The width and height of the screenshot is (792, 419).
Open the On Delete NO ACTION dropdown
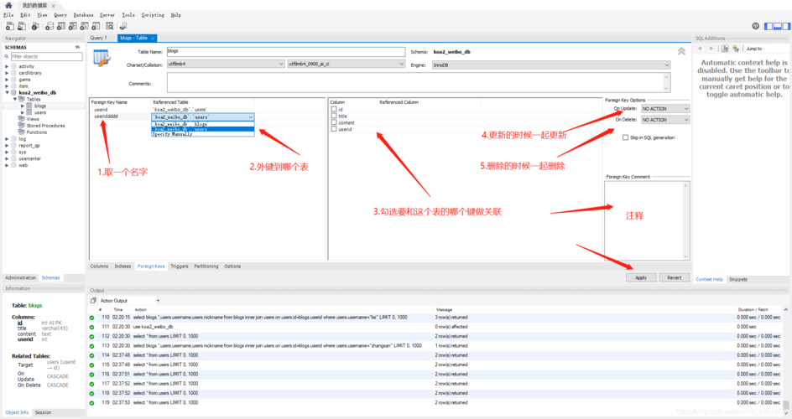[665, 120]
